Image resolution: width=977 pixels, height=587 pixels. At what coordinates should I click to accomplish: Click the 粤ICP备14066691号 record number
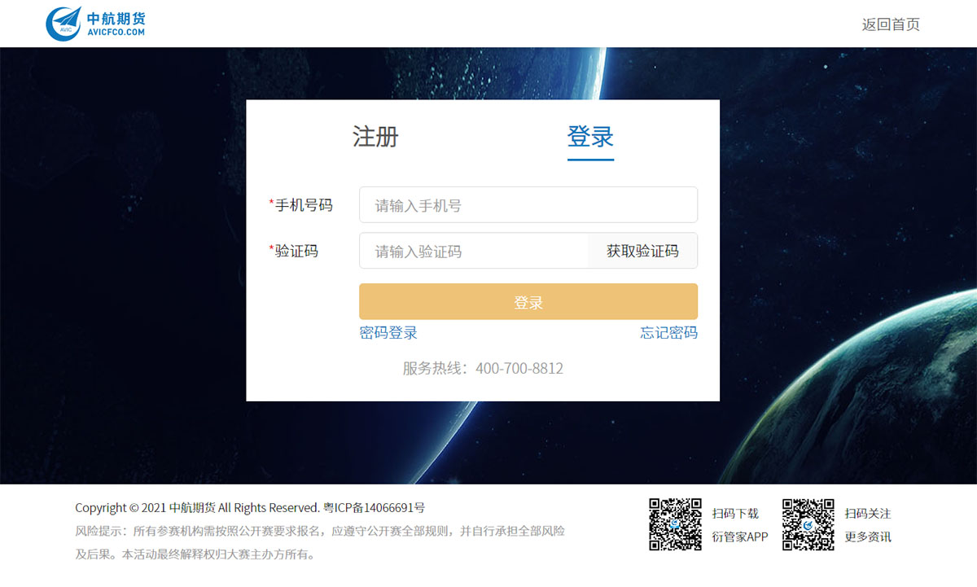click(x=374, y=508)
